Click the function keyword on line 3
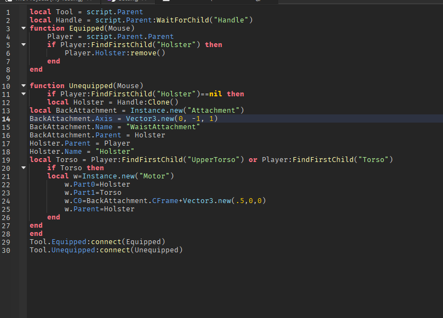This screenshot has height=318, width=443. [47, 28]
